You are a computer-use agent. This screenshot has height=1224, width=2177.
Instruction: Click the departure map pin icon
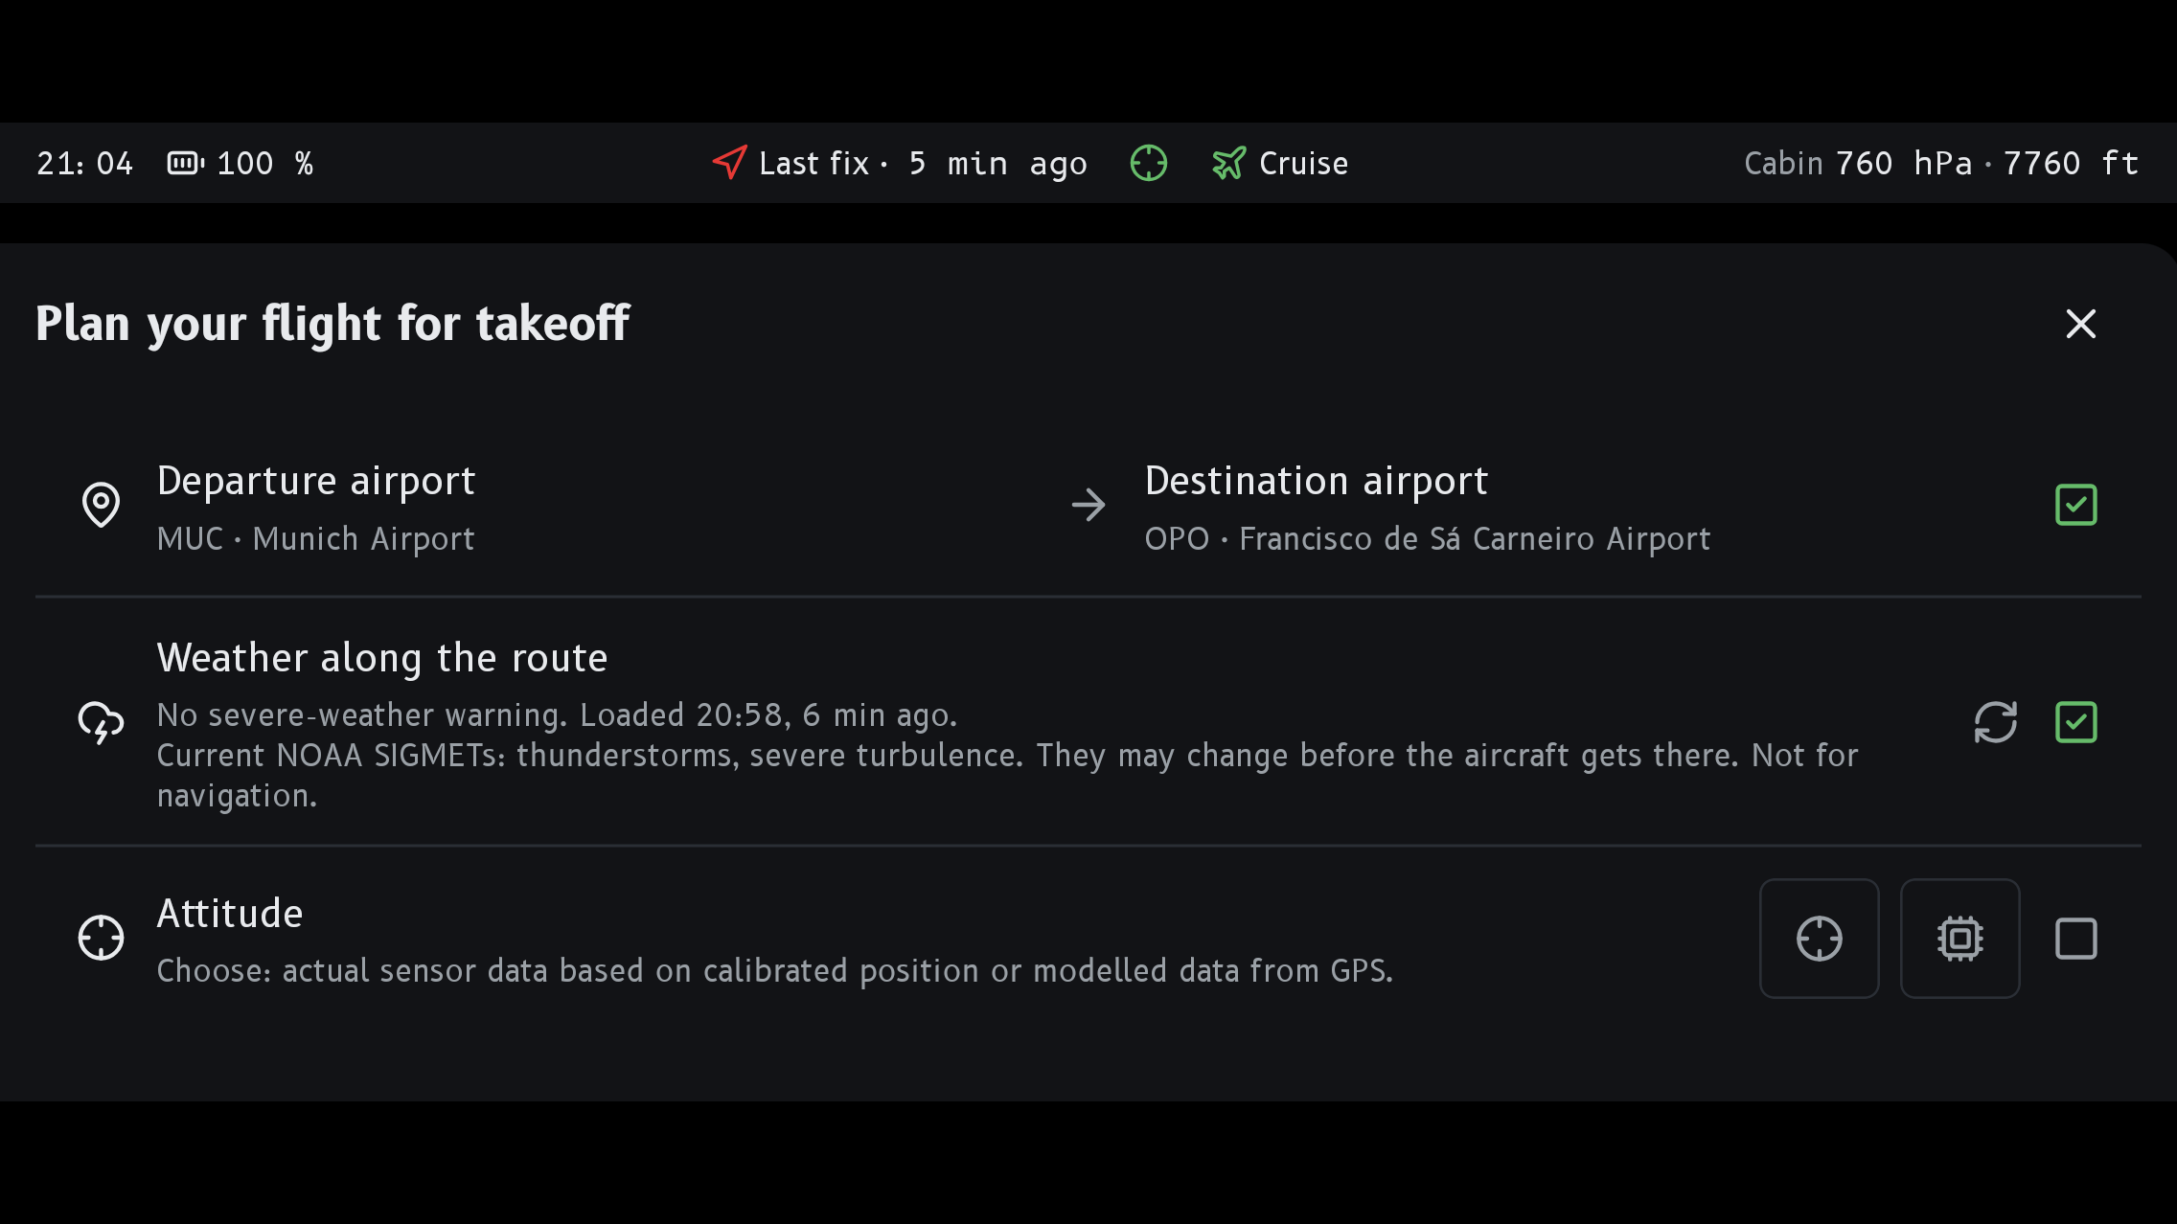101,505
